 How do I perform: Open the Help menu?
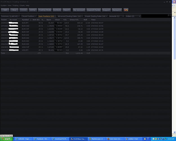click(x=28, y=6)
